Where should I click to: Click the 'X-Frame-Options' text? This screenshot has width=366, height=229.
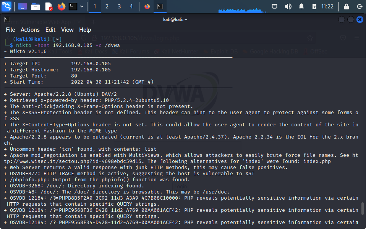(100, 106)
